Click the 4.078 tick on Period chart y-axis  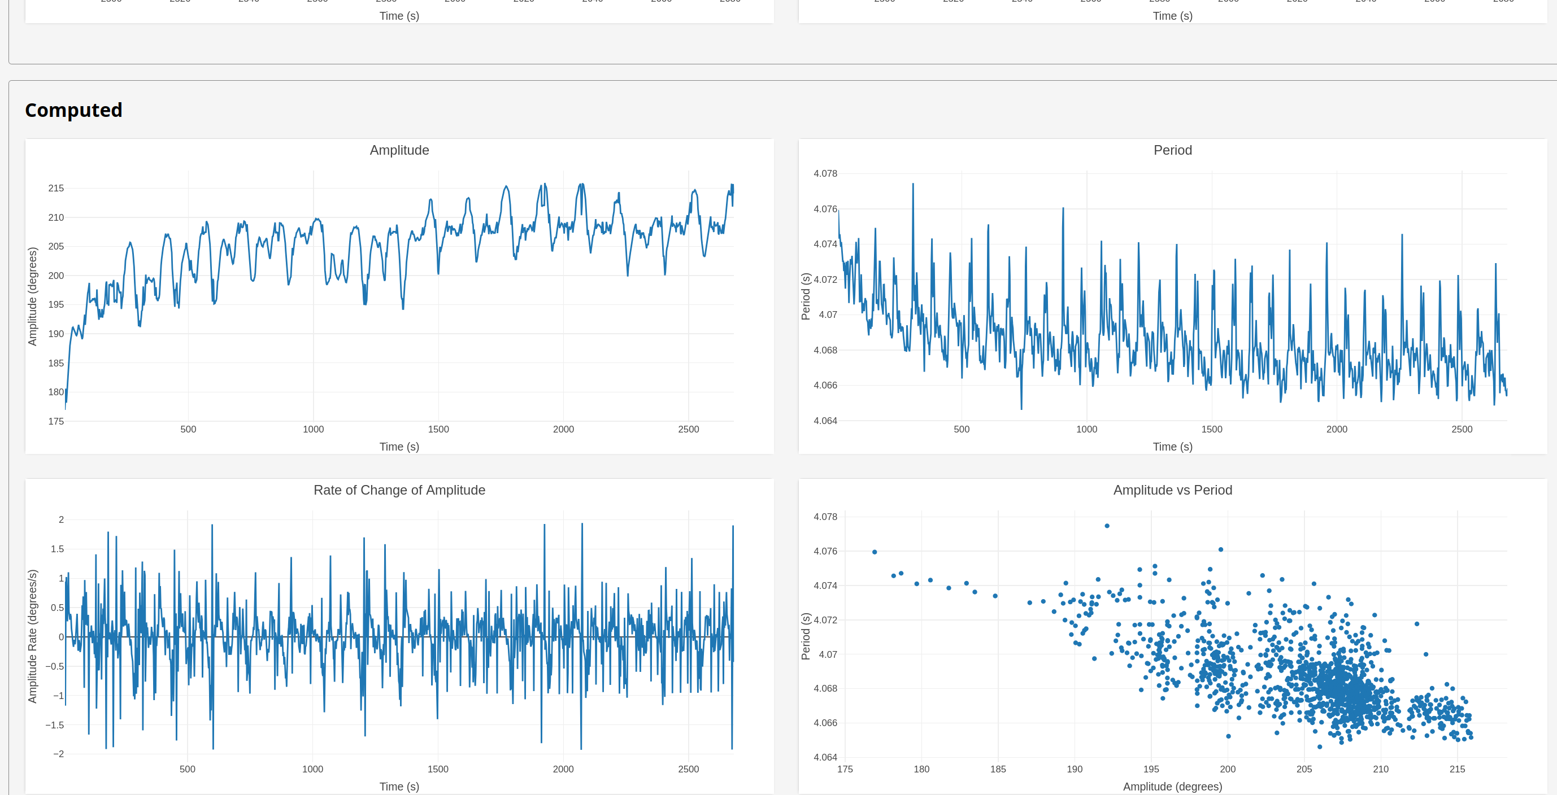click(825, 173)
